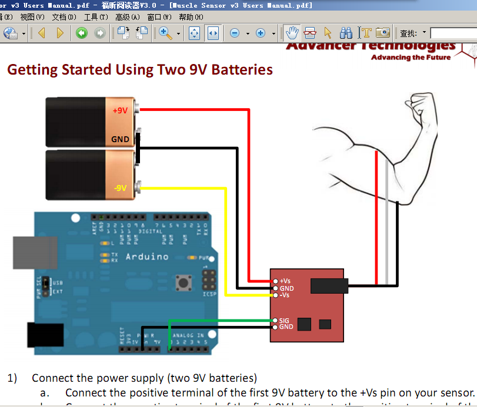Click the blue minus zoom out button
Image resolution: width=477 pixels, height=407 pixels.
[235, 33]
